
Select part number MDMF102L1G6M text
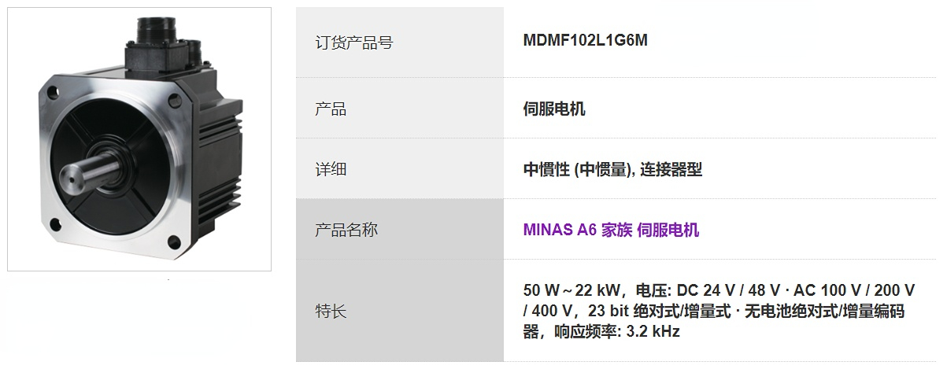coord(585,41)
